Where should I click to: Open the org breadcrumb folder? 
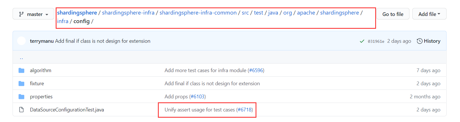click(x=288, y=13)
